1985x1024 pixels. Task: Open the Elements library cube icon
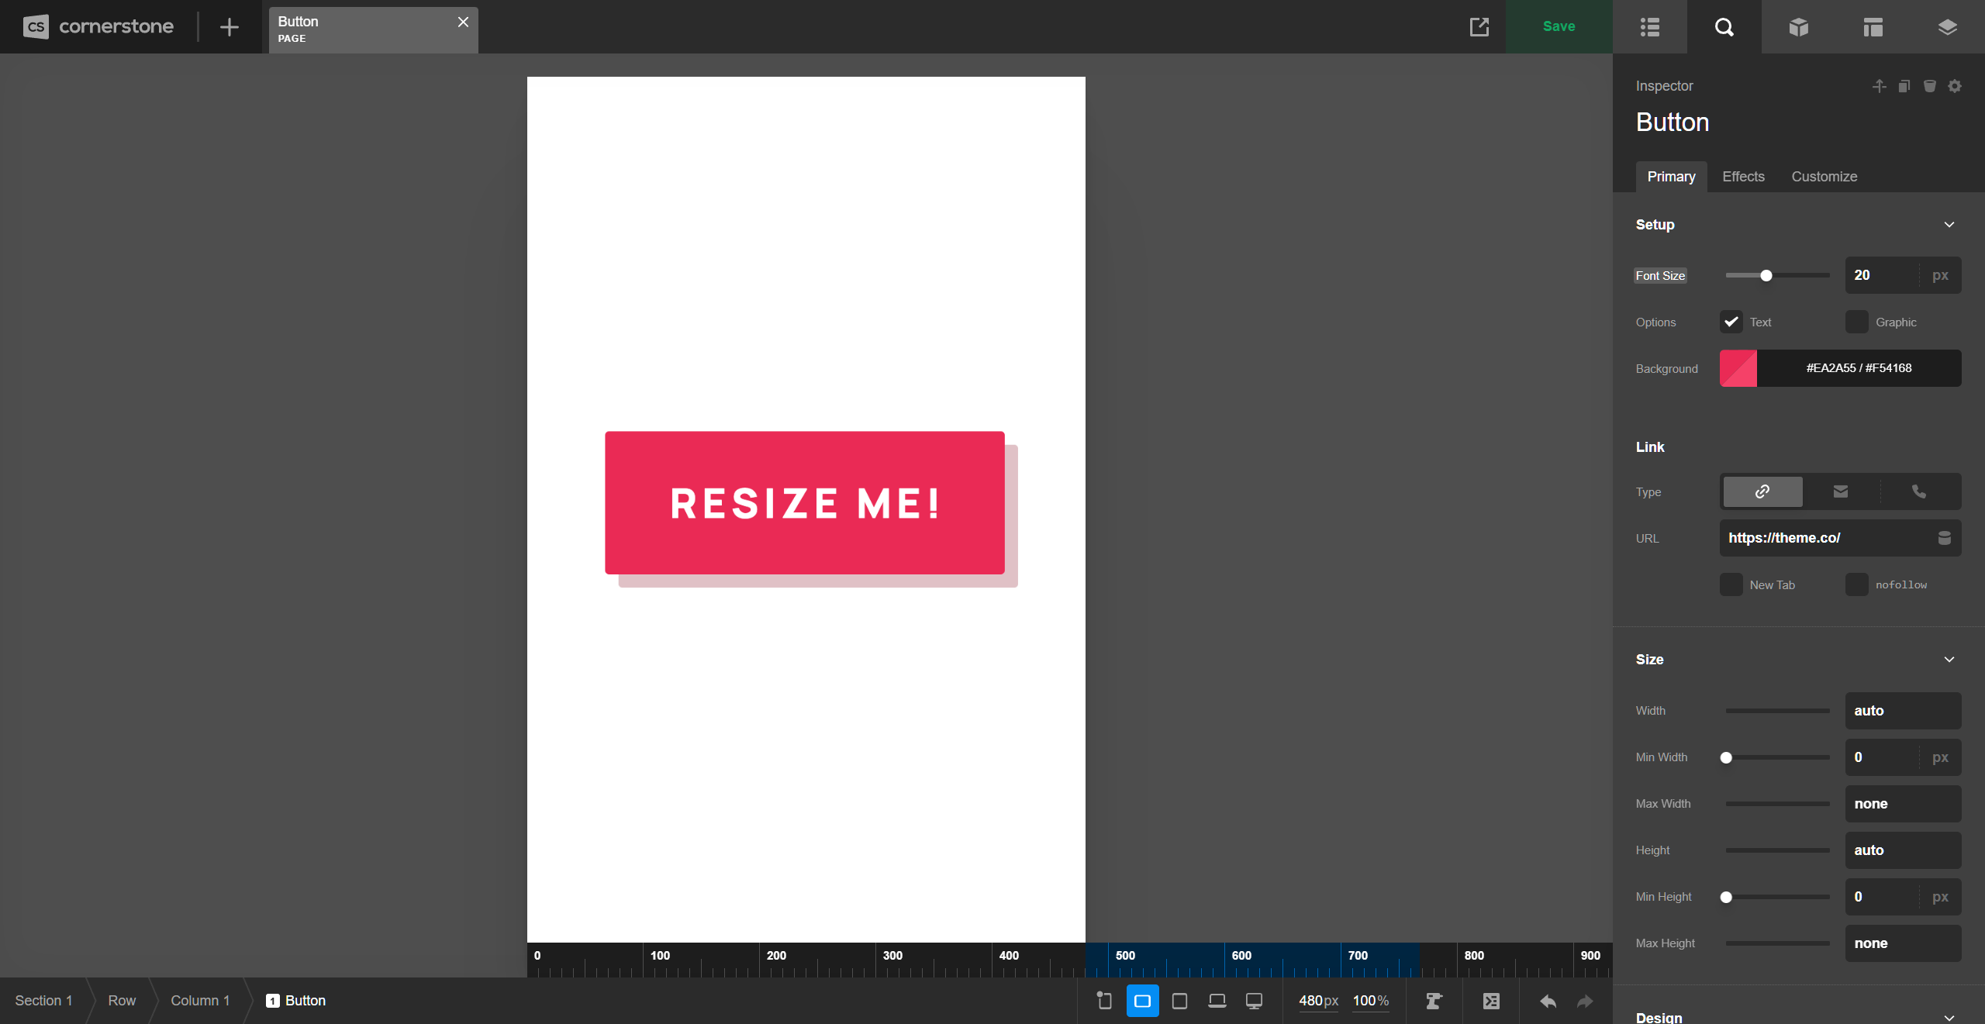tap(1797, 26)
